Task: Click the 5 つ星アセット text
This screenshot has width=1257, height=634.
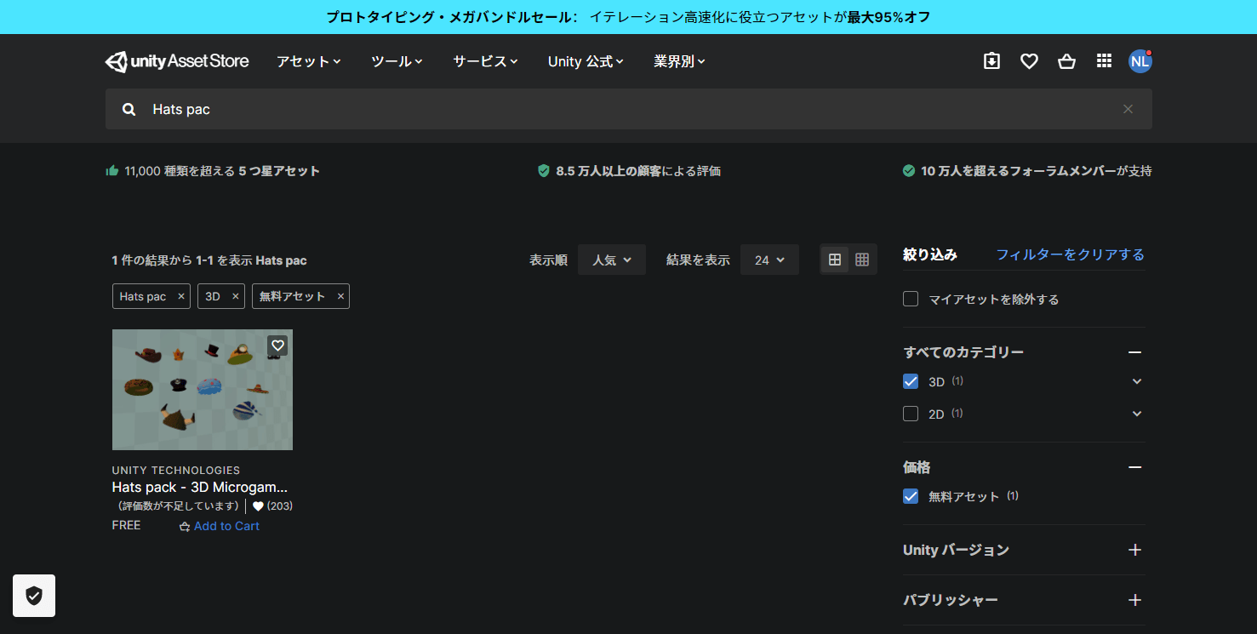Action: pos(279,171)
